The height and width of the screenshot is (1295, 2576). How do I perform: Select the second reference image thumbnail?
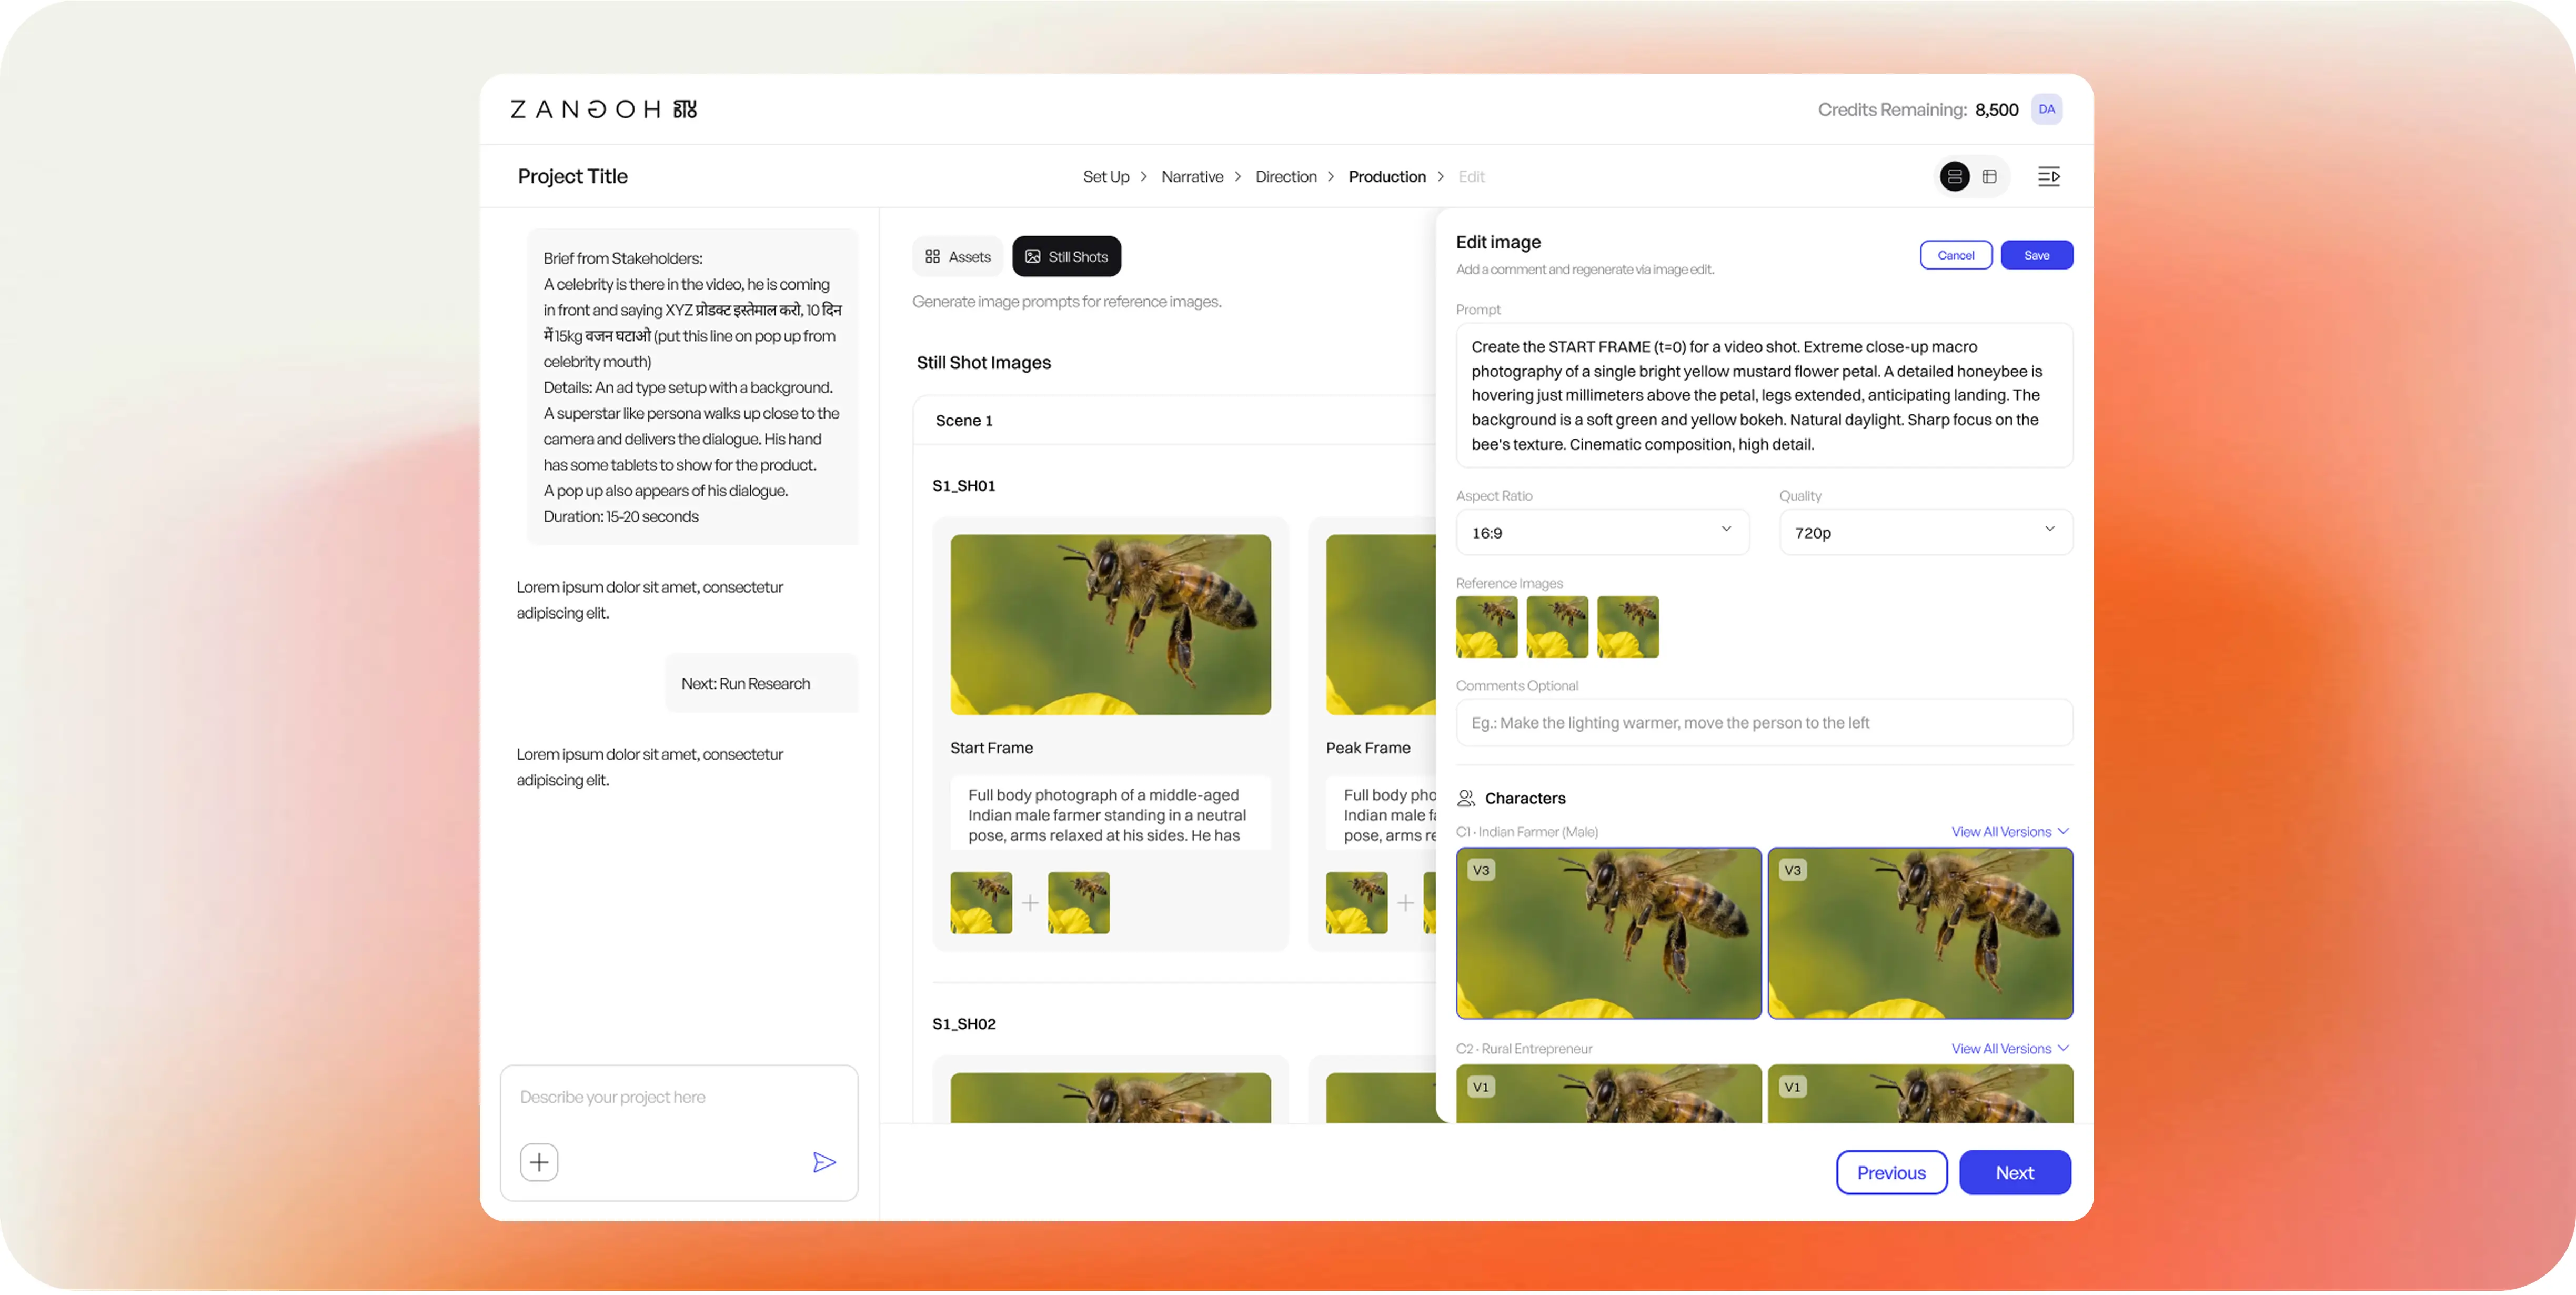click(1557, 629)
